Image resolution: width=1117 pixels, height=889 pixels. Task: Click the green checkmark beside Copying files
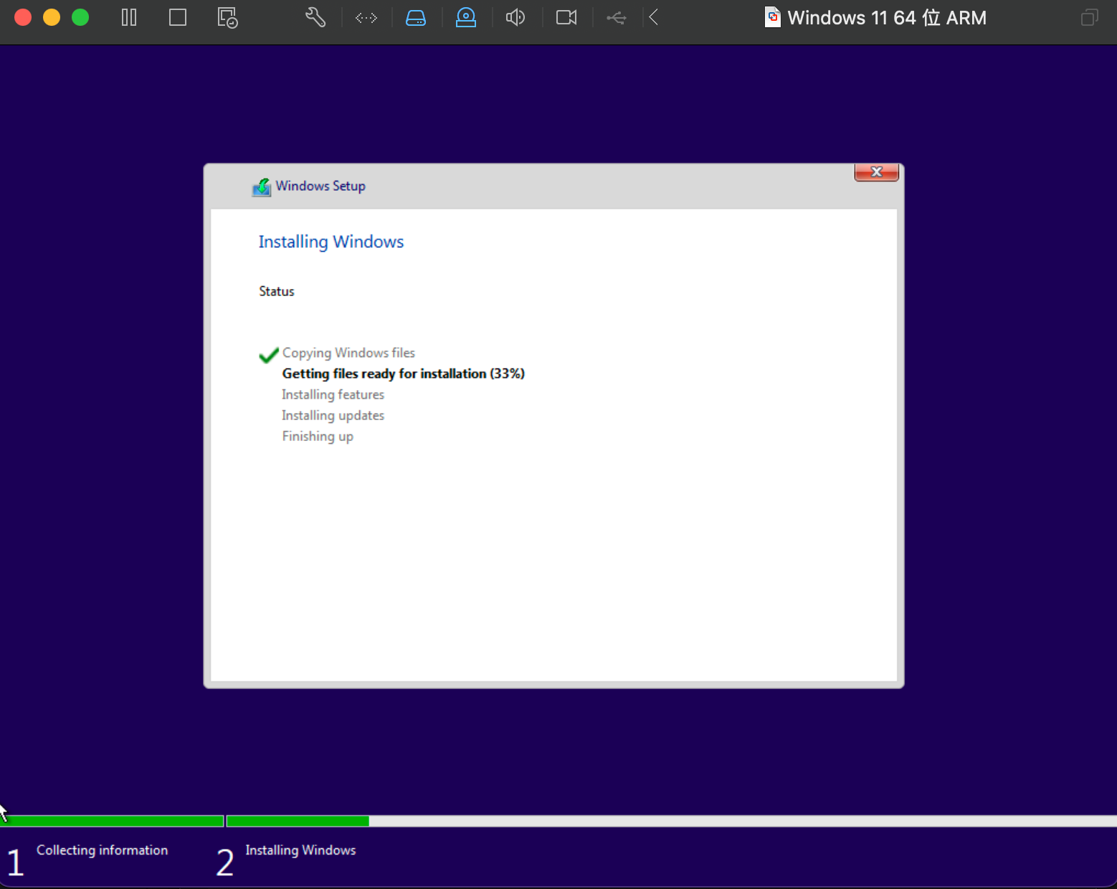tap(269, 355)
